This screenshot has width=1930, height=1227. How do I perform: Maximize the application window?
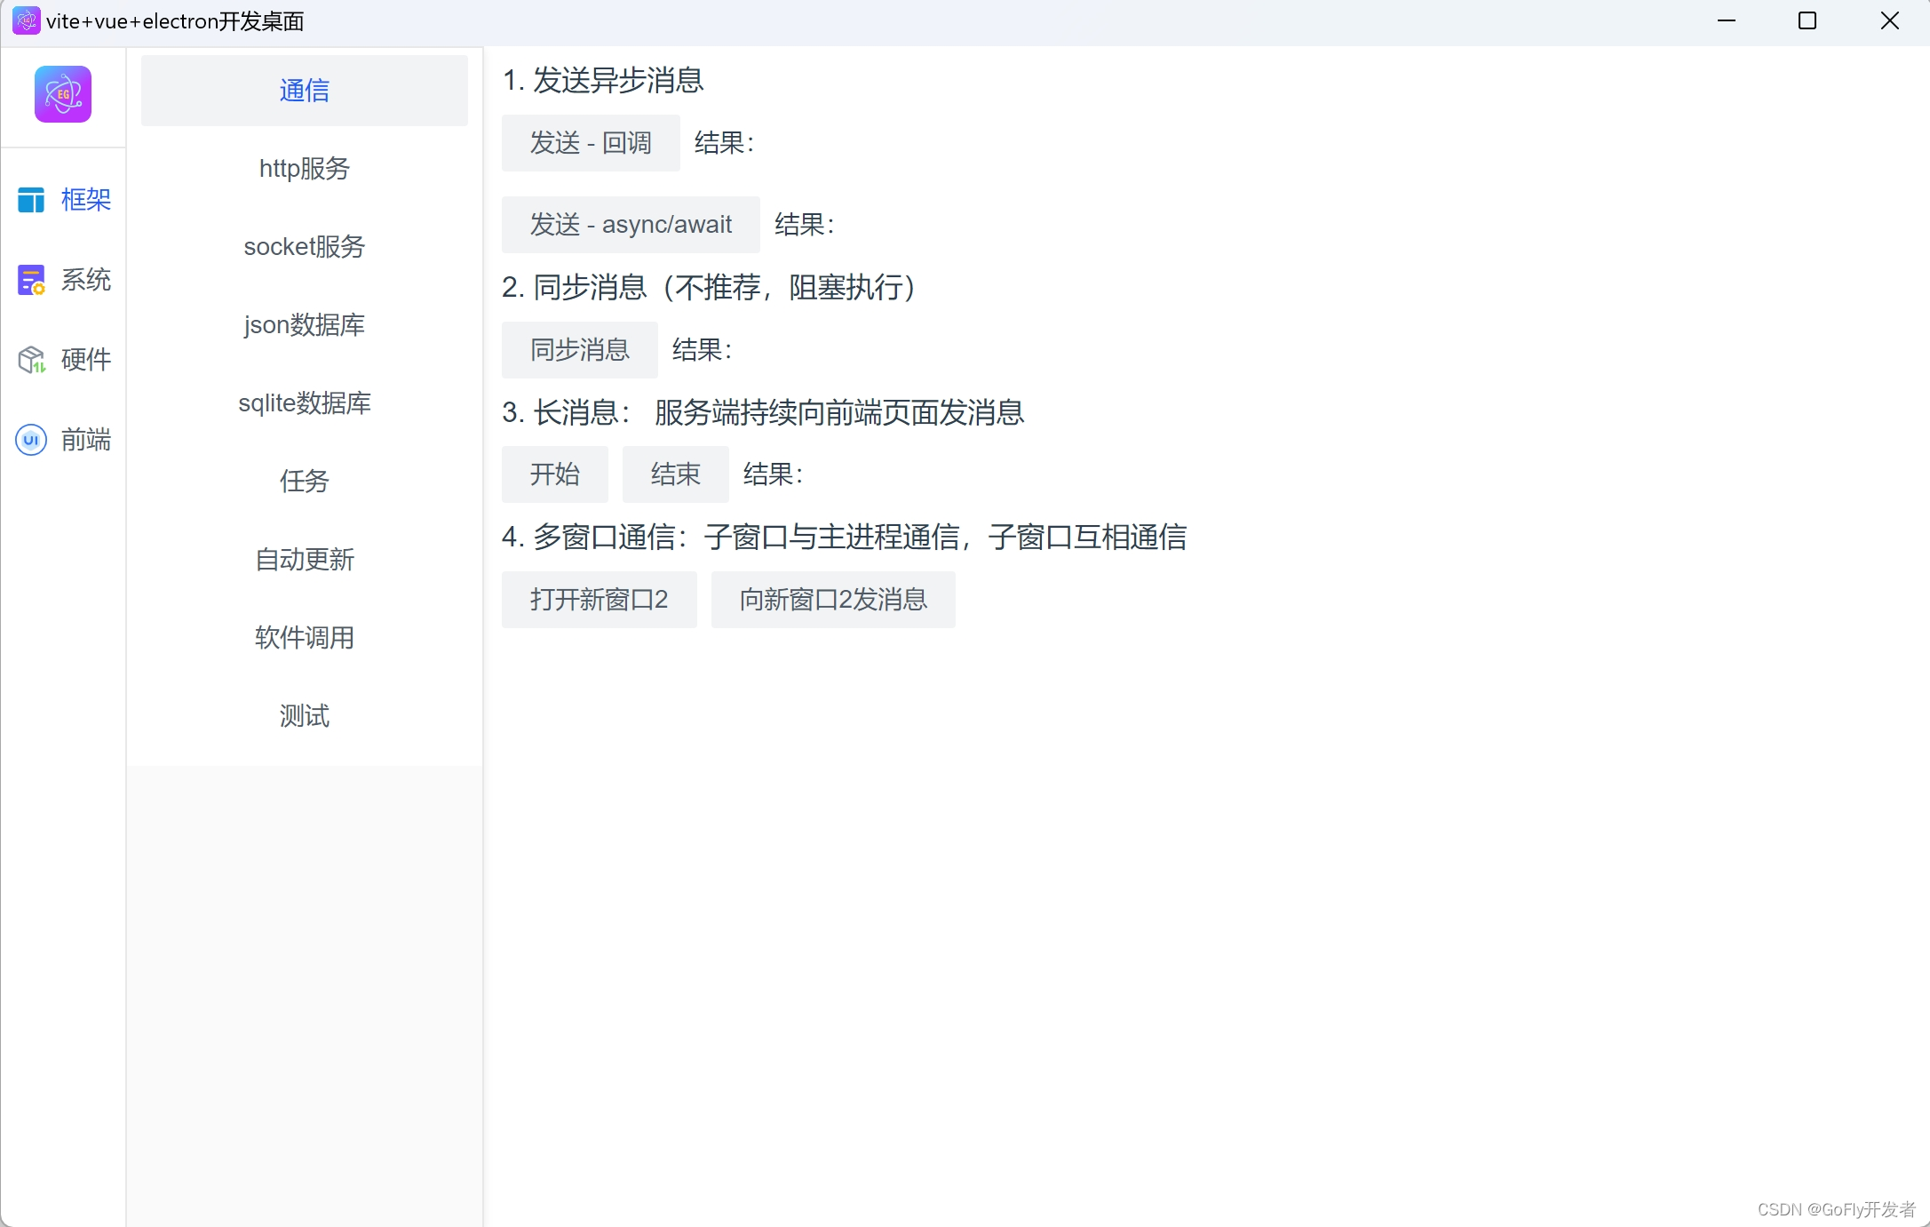click(1807, 20)
